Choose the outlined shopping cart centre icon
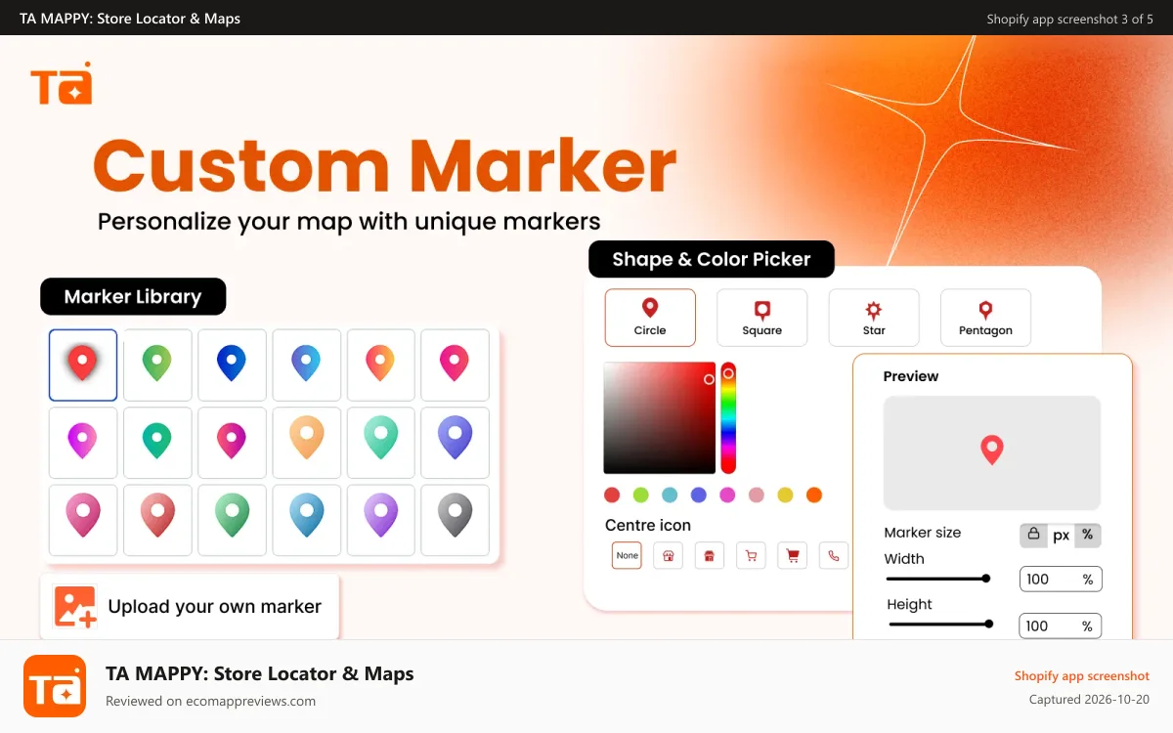Viewport: 1173px width, 733px height. tap(751, 555)
